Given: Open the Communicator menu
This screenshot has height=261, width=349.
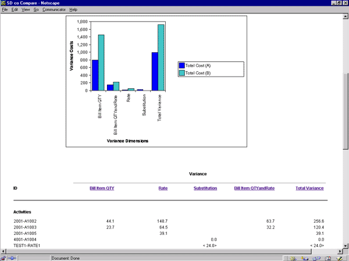Looking at the screenshot, I should tap(54, 9).
